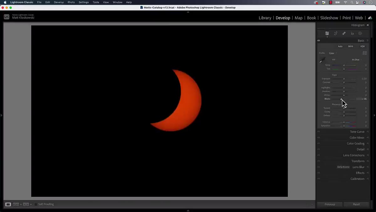This screenshot has width=376, height=212.
Task: Click the Early Access badge
Action: [343, 167]
